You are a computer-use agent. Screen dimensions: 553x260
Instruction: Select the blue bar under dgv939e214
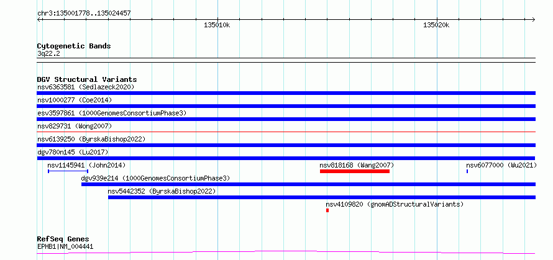click(309, 184)
